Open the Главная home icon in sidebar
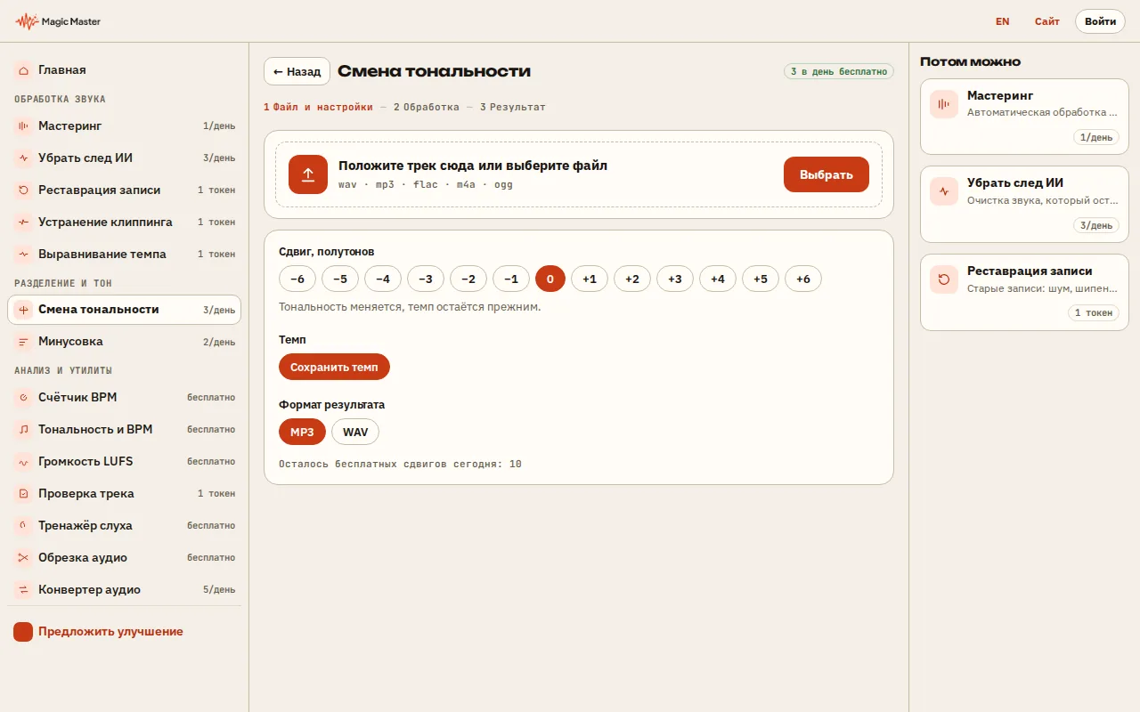 coord(23,69)
